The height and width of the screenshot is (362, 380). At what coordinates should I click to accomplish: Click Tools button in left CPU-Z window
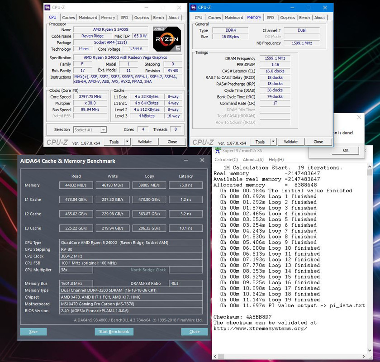point(114,142)
